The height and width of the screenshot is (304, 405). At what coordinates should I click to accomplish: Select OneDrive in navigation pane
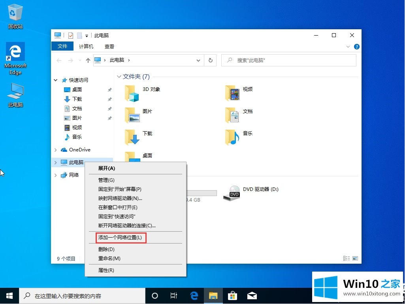[x=79, y=150]
